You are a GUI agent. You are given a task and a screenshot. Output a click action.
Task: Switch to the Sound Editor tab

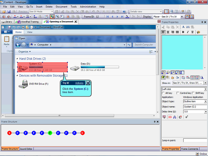pos(26,149)
